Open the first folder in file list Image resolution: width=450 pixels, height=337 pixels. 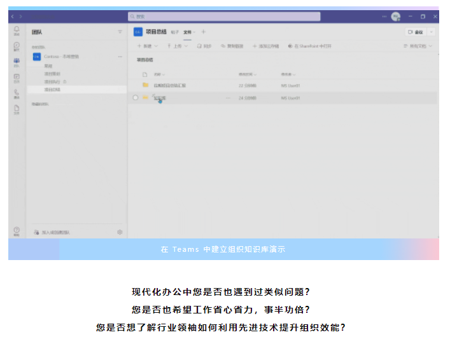coord(170,85)
